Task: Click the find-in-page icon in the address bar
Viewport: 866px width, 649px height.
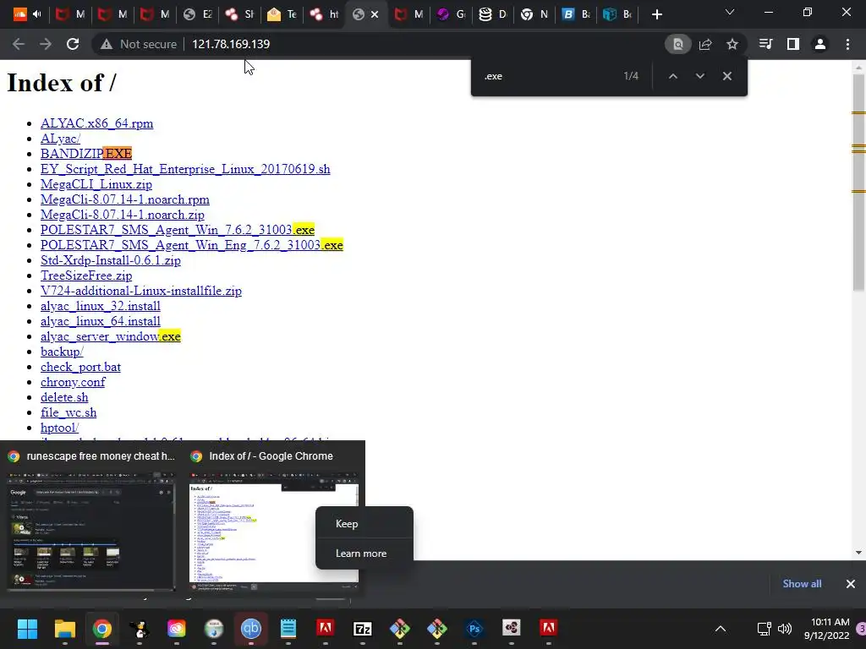Action: coord(677,44)
